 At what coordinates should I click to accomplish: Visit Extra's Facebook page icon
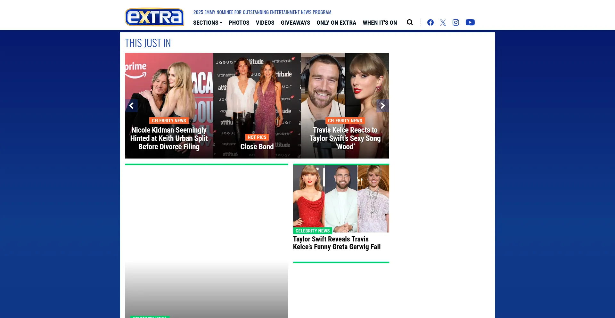430,22
